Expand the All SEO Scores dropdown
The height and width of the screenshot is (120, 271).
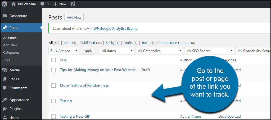(210, 51)
